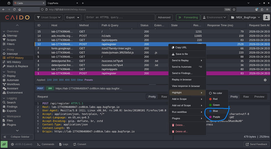Open the Automate page
This screenshot has width=271, height=149.
point(13,80)
